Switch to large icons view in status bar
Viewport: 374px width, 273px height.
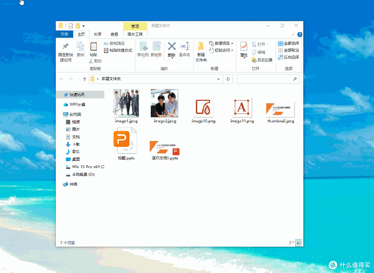299,243
